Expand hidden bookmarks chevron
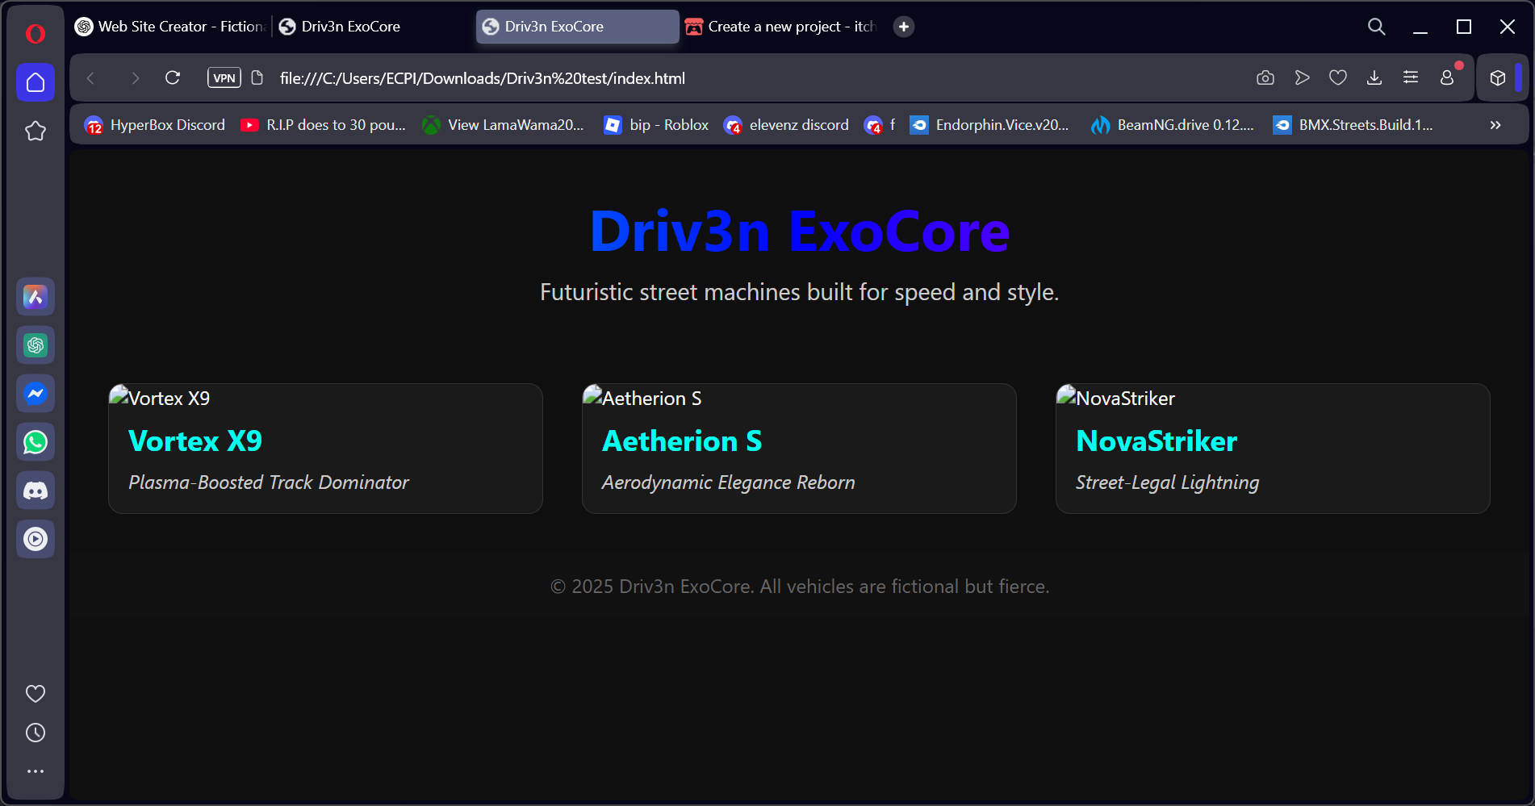The height and width of the screenshot is (806, 1535). tap(1495, 125)
